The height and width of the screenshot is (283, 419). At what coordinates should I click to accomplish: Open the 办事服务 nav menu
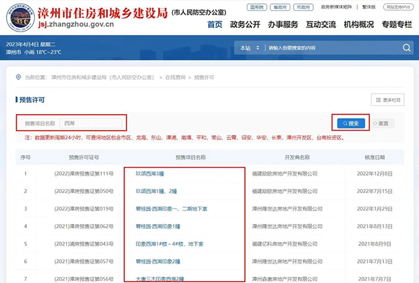(283, 24)
